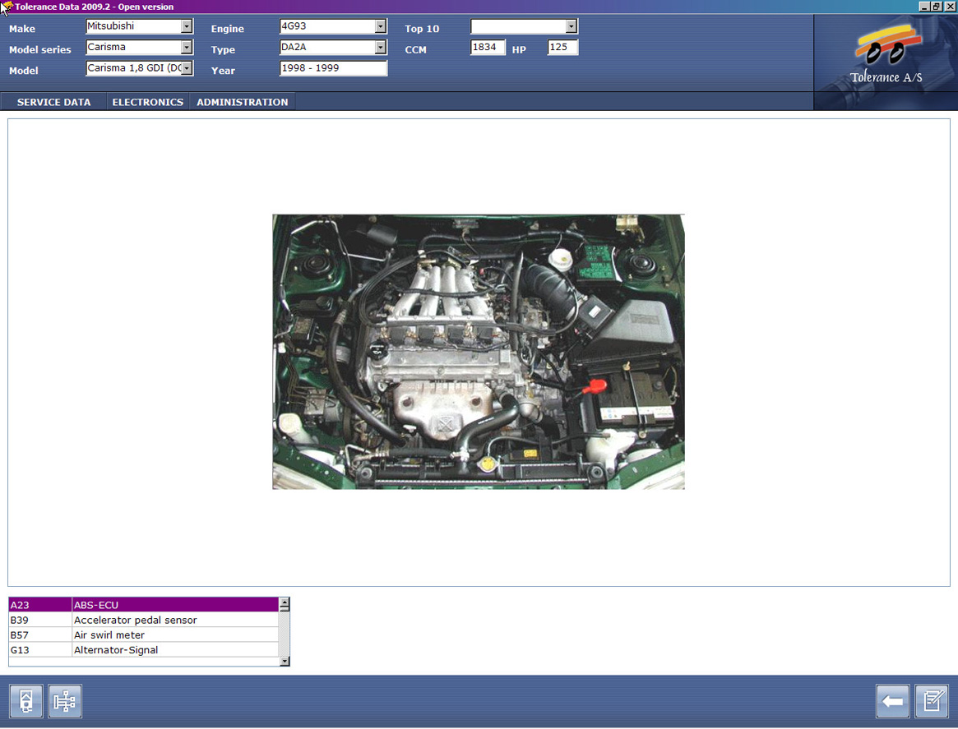Select Accelerator pedal sensor in list

click(136, 620)
